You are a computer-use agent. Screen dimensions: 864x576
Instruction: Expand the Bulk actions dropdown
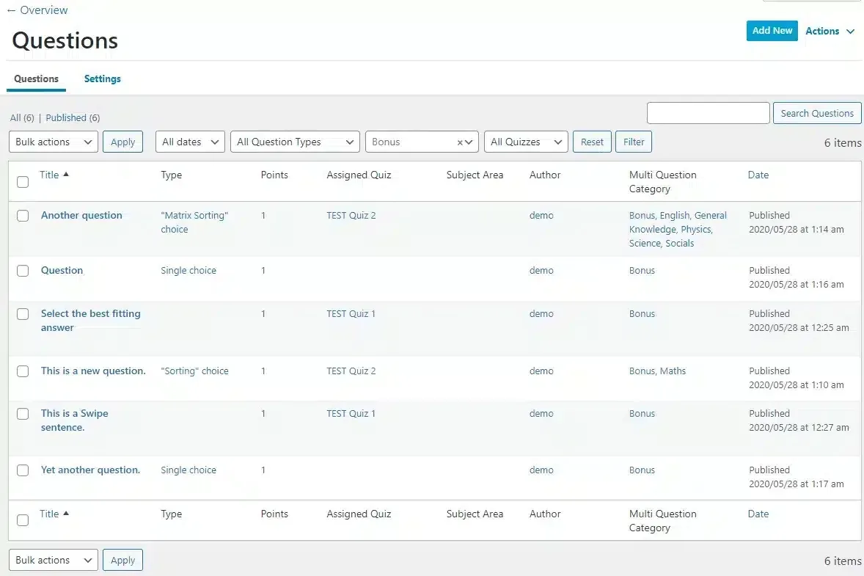tap(52, 142)
